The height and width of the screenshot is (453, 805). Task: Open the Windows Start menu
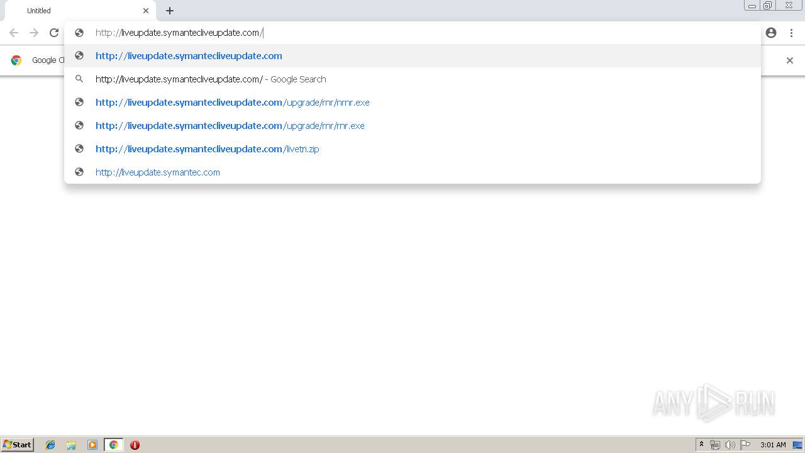pos(17,445)
